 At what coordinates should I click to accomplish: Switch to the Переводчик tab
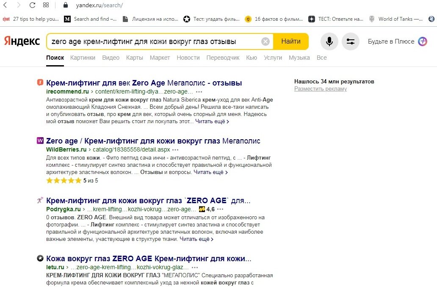(x=223, y=58)
